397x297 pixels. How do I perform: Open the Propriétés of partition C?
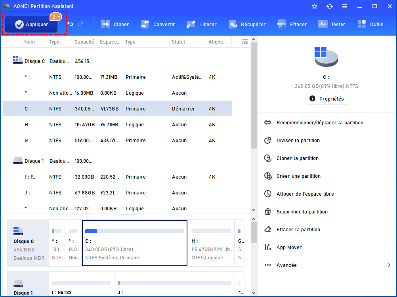pyautogui.click(x=326, y=99)
